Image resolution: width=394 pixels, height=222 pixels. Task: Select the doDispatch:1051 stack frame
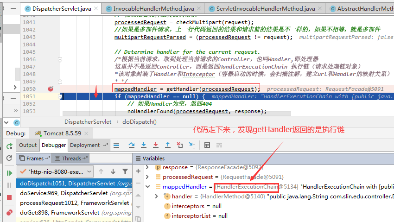[74, 184]
